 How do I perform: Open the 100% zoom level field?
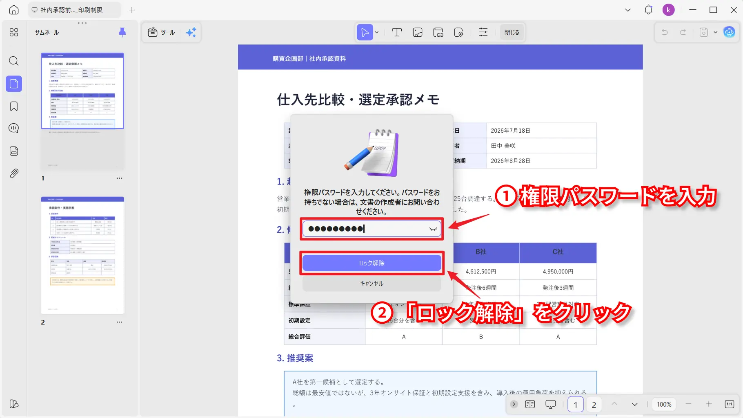tap(664, 404)
